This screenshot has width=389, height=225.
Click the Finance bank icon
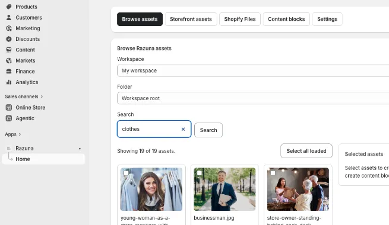(x=9, y=71)
